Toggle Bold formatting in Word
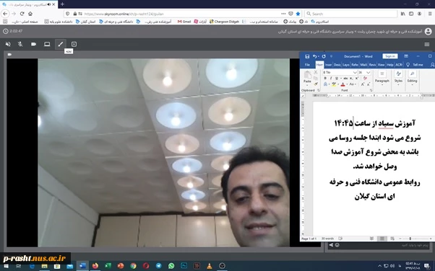Viewport: 435px width, 271px height. pos(325,79)
